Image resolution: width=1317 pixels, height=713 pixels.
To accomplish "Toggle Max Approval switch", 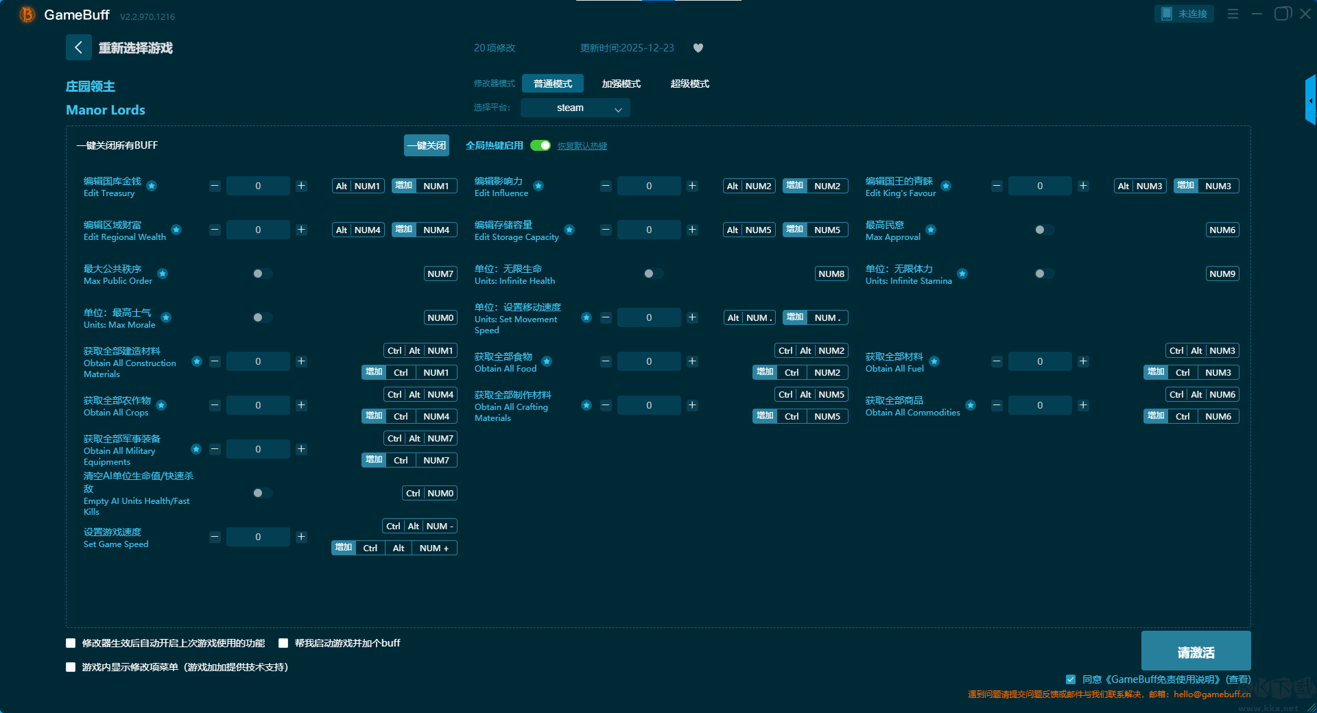I will pyautogui.click(x=1044, y=230).
